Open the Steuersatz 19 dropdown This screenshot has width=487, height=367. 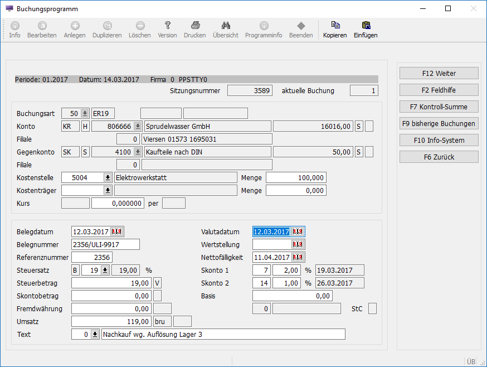[x=104, y=271]
